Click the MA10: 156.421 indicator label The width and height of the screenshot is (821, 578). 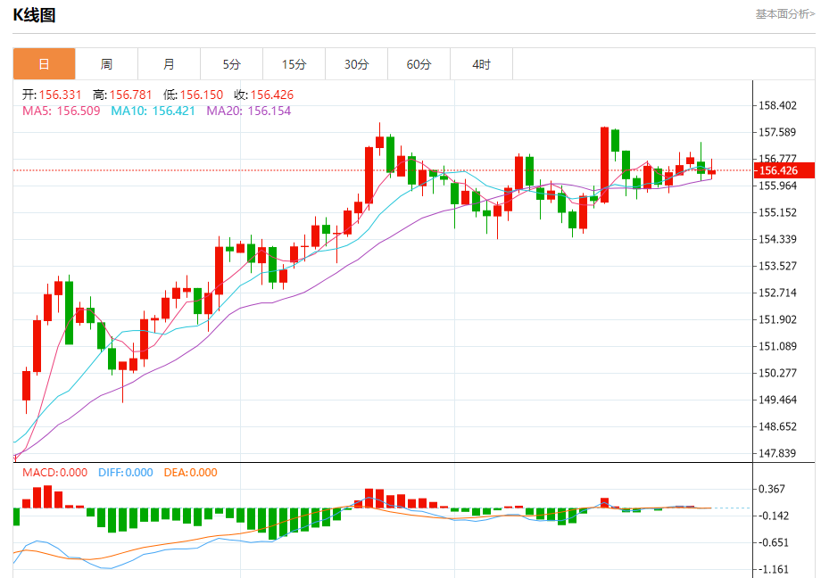[153, 111]
